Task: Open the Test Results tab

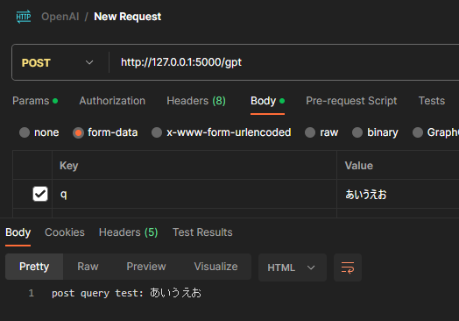Action: (x=202, y=232)
